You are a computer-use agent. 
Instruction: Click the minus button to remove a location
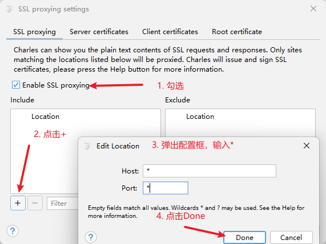[35, 203]
